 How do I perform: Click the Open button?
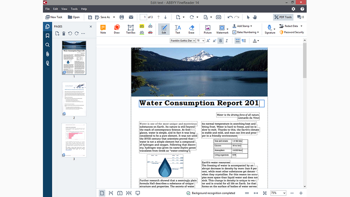(74, 17)
